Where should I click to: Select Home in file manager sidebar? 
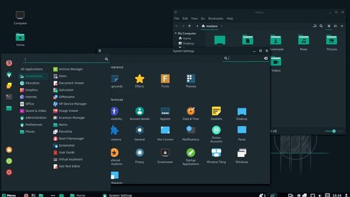185,38
